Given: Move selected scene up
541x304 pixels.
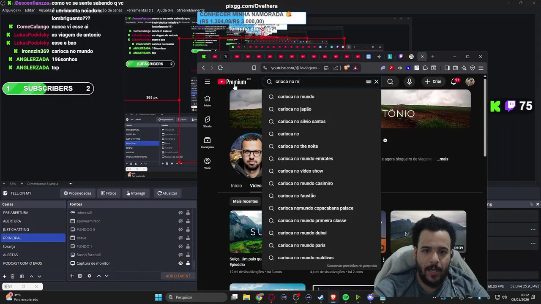Looking at the screenshot, I should [31, 276].
